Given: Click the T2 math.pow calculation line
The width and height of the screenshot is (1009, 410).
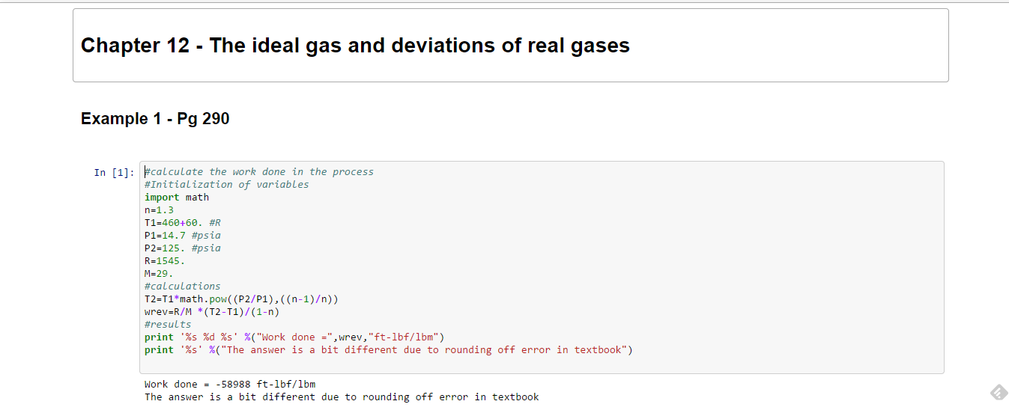Looking at the screenshot, I should pos(241,299).
